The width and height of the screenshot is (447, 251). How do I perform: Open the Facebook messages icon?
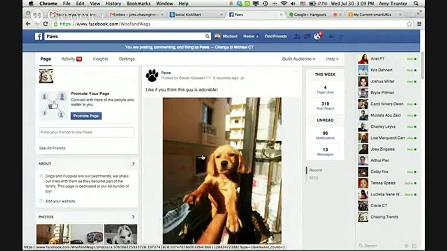point(307,36)
